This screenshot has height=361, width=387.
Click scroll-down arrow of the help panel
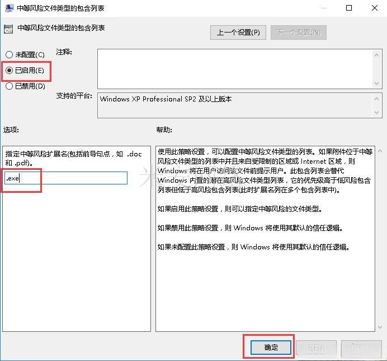(x=380, y=327)
